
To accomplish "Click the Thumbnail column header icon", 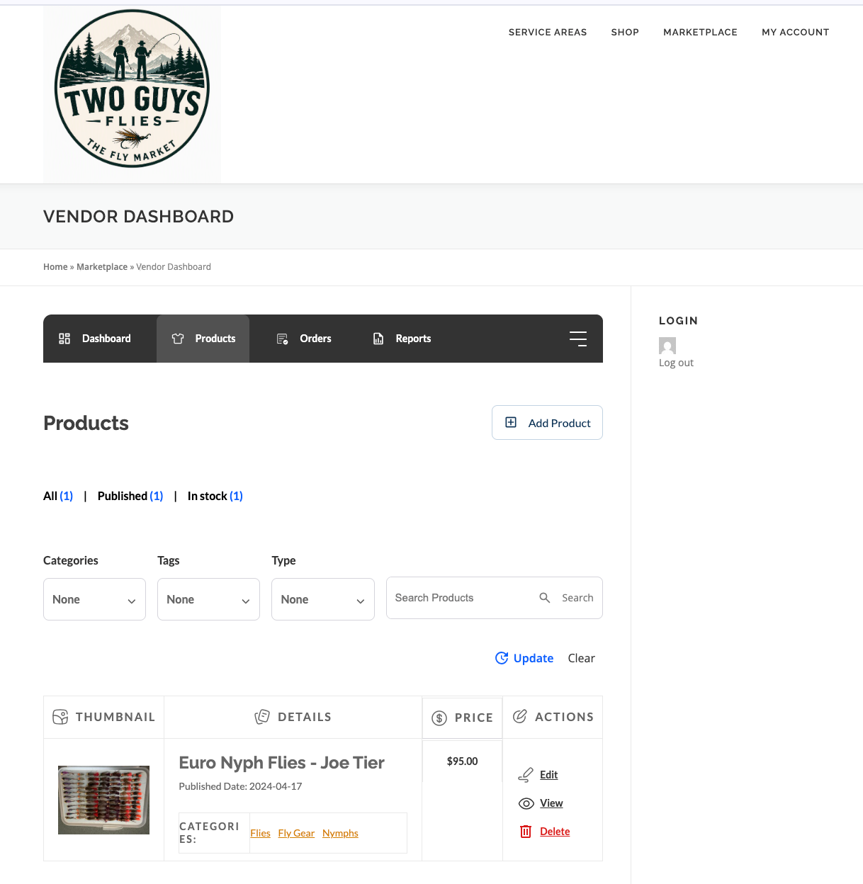I will pos(60,717).
